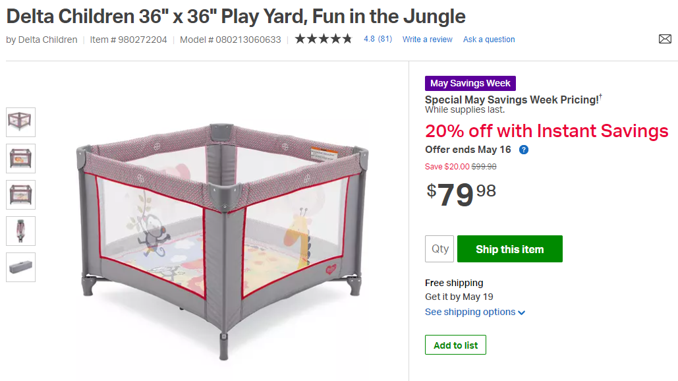678x381 pixels.
Task: Click the chevron beside shipping options
Action: pyautogui.click(x=521, y=312)
